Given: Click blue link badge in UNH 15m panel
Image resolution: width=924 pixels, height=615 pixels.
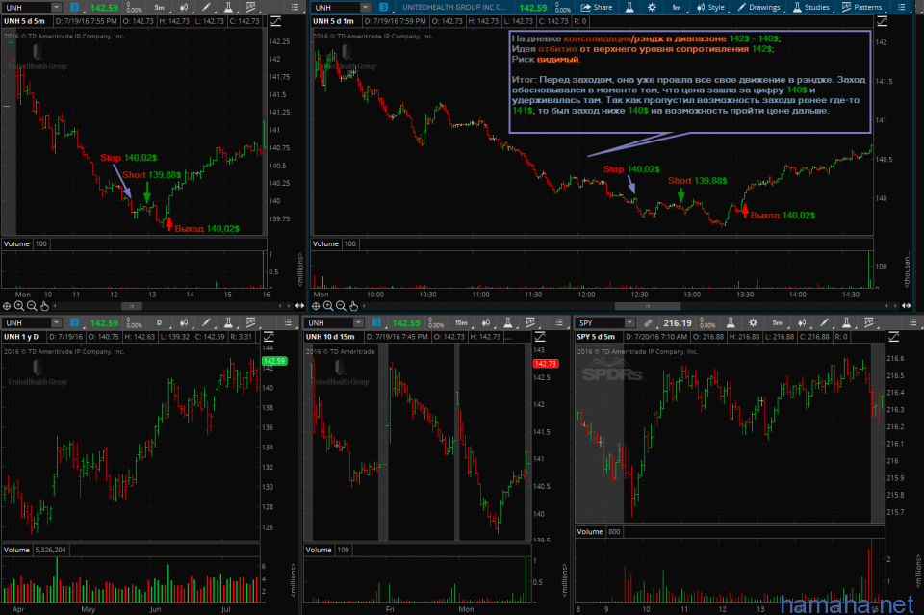Looking at the screenshot, I should tap(376, 322).
